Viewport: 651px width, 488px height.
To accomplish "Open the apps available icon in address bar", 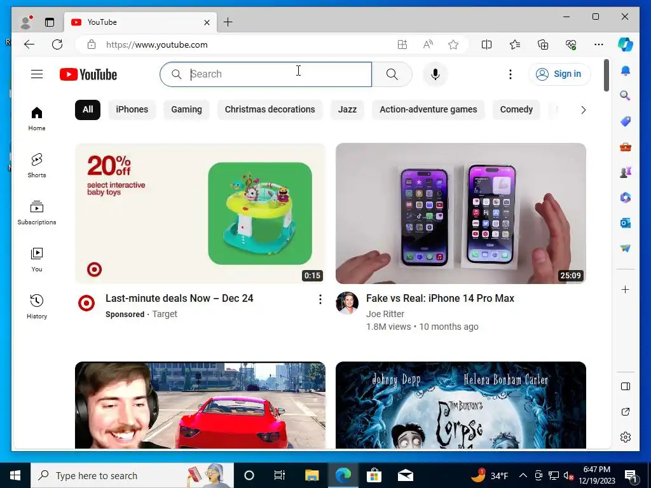I will (x=402, y=44).
